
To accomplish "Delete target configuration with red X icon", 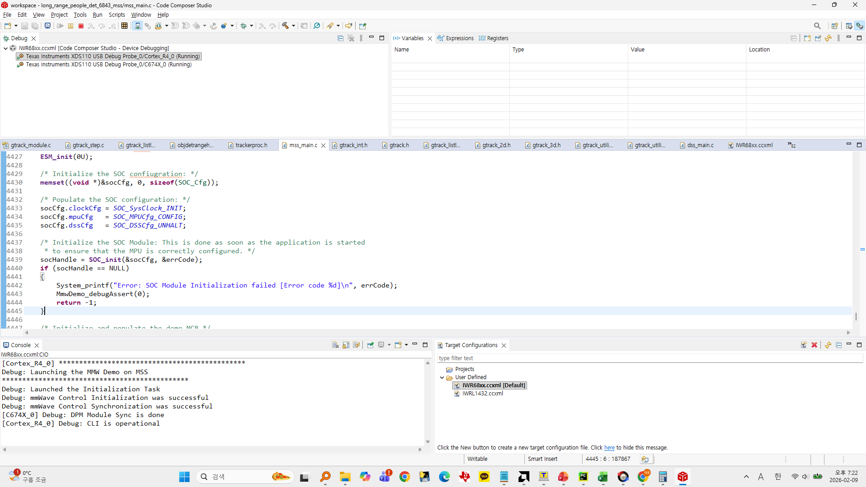I will pyautogui.click(x=815, y=345).
